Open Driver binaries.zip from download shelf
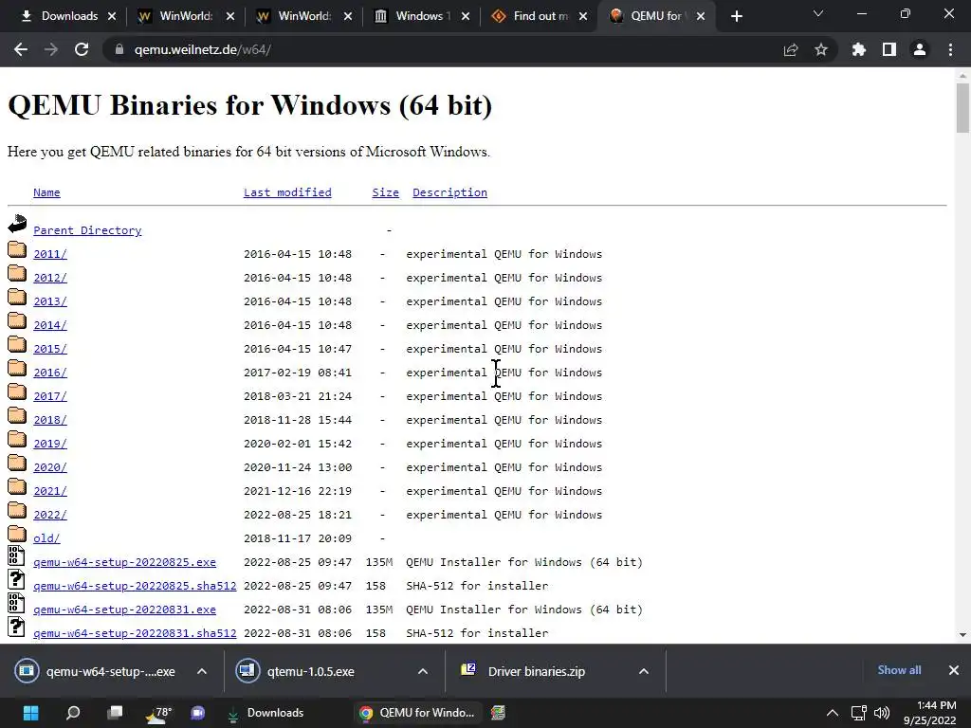Image resolution: width=971 pixels, height=728 pixels. [523, 671]
